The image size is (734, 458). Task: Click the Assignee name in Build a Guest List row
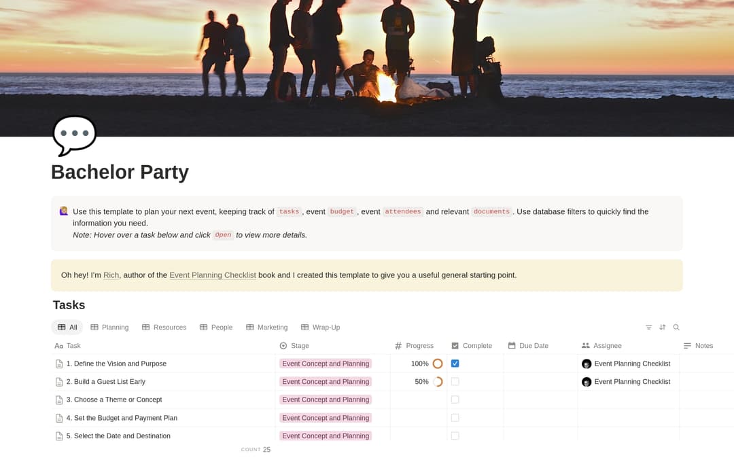632,382
